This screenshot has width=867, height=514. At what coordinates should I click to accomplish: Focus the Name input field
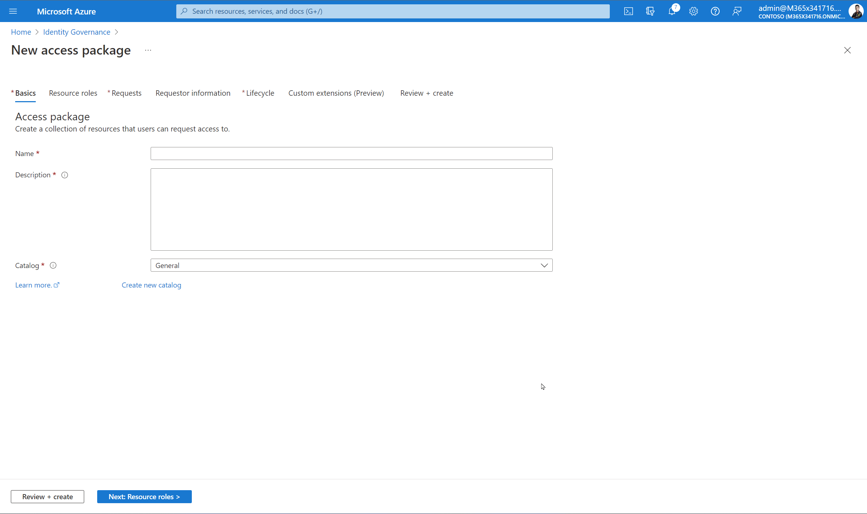coord(351,154)
